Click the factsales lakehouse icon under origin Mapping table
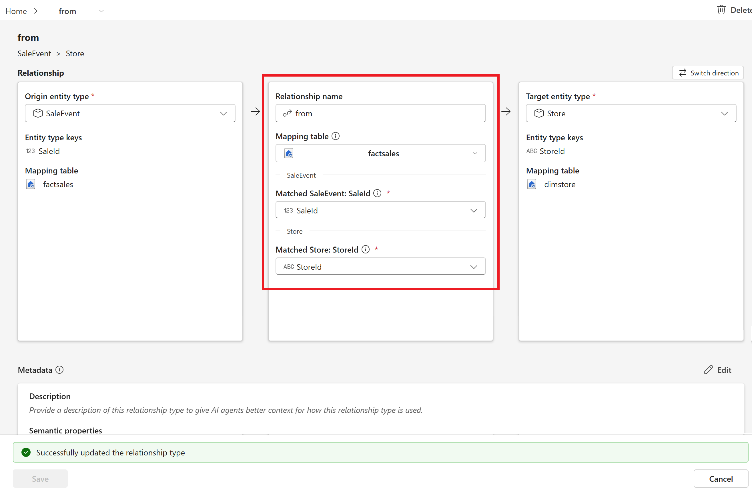 tap(31, 184)
